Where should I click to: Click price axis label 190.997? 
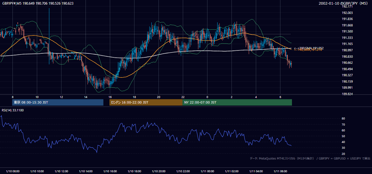pos(347,50)
